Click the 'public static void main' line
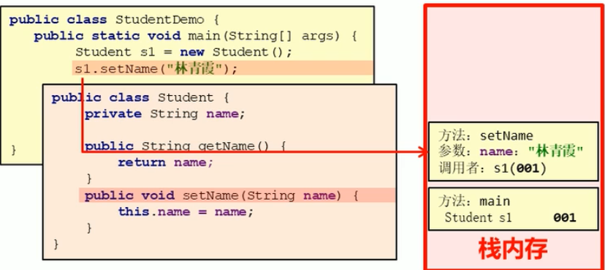The width and height of the screenshot is (605, 270). click(x=196, y=36)
